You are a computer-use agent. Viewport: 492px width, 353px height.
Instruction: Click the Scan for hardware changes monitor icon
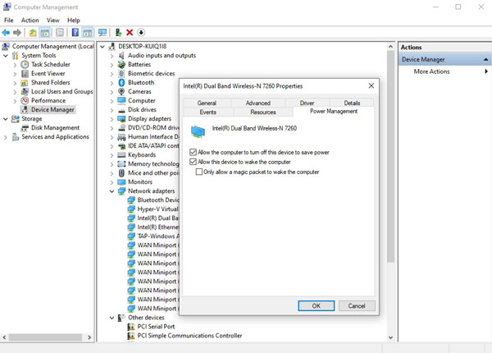[x=102, y=32]
